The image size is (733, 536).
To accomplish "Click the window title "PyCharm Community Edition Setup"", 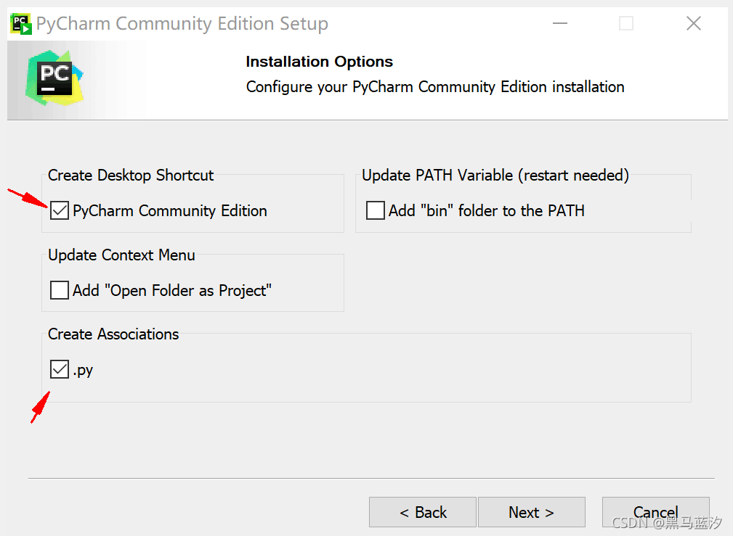I will (182, 24).
